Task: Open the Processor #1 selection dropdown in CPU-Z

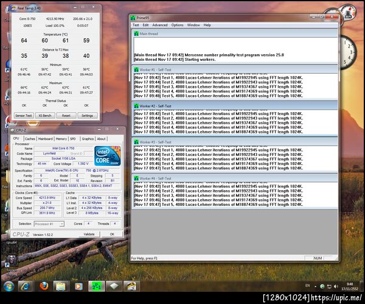Action: pyautogui.click(x=49, y=224)
